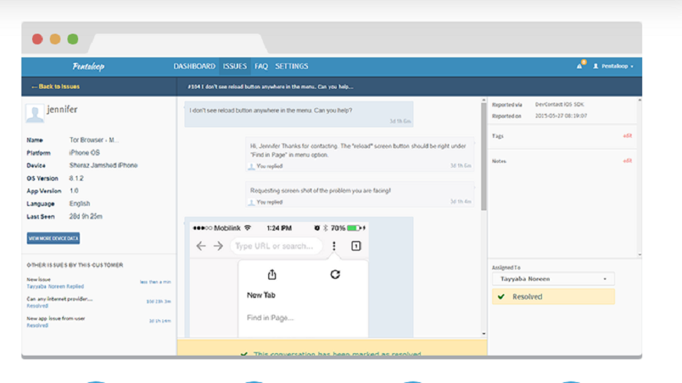This screenshot has width=682, height=383.
Task: Click the share icon in phone screenshot
Action: (x=272, y=274)
